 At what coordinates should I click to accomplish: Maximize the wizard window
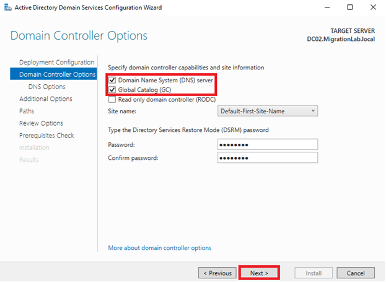[x=350, y=7]
